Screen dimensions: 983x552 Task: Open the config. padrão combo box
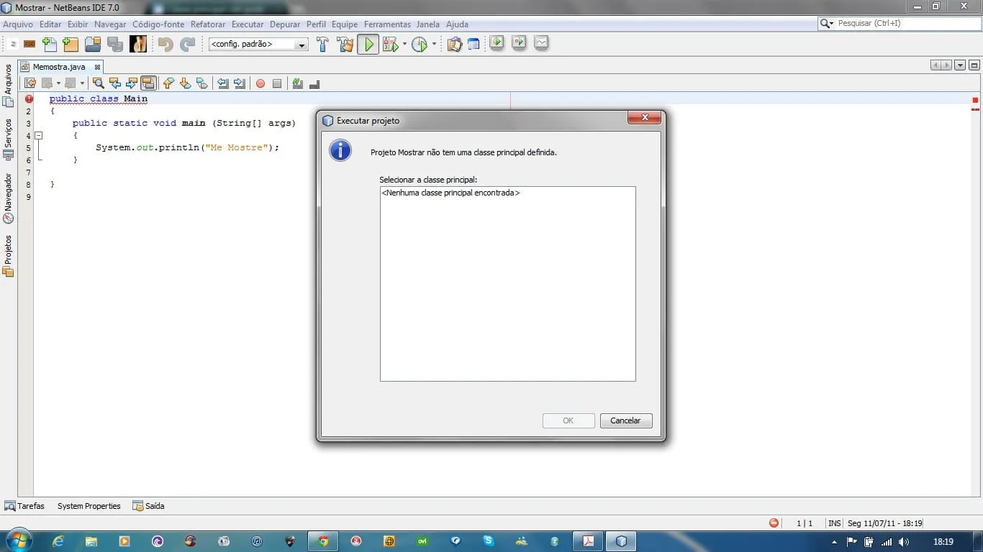258,45
